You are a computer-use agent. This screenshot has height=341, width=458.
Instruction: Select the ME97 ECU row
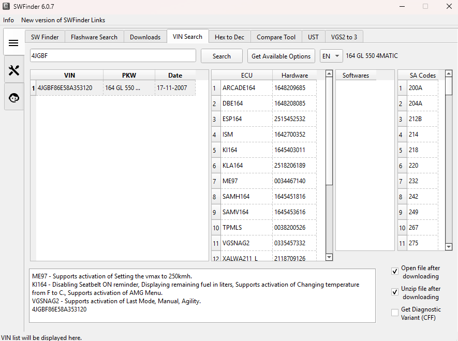[x=247, y=181]
